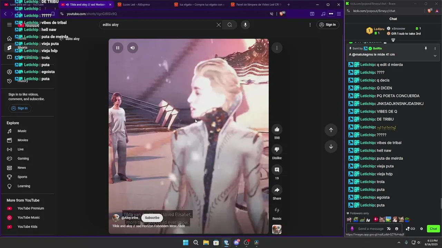Go to the next Short with down arrow

pos(331,146)
